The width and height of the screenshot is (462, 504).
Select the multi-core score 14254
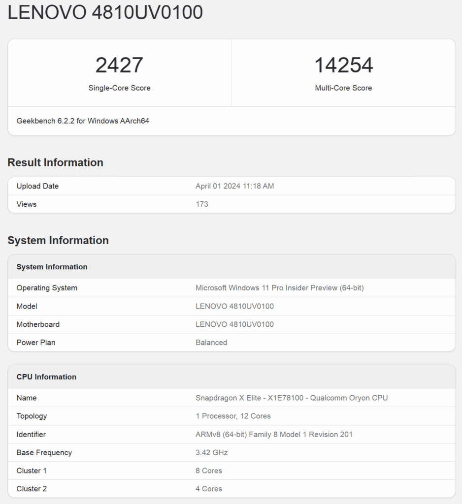tap(344, 65)
